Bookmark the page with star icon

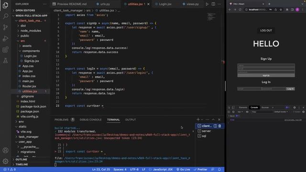[x=281, y=10]
